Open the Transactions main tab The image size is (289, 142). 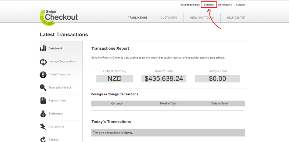(x=138, y=18)
